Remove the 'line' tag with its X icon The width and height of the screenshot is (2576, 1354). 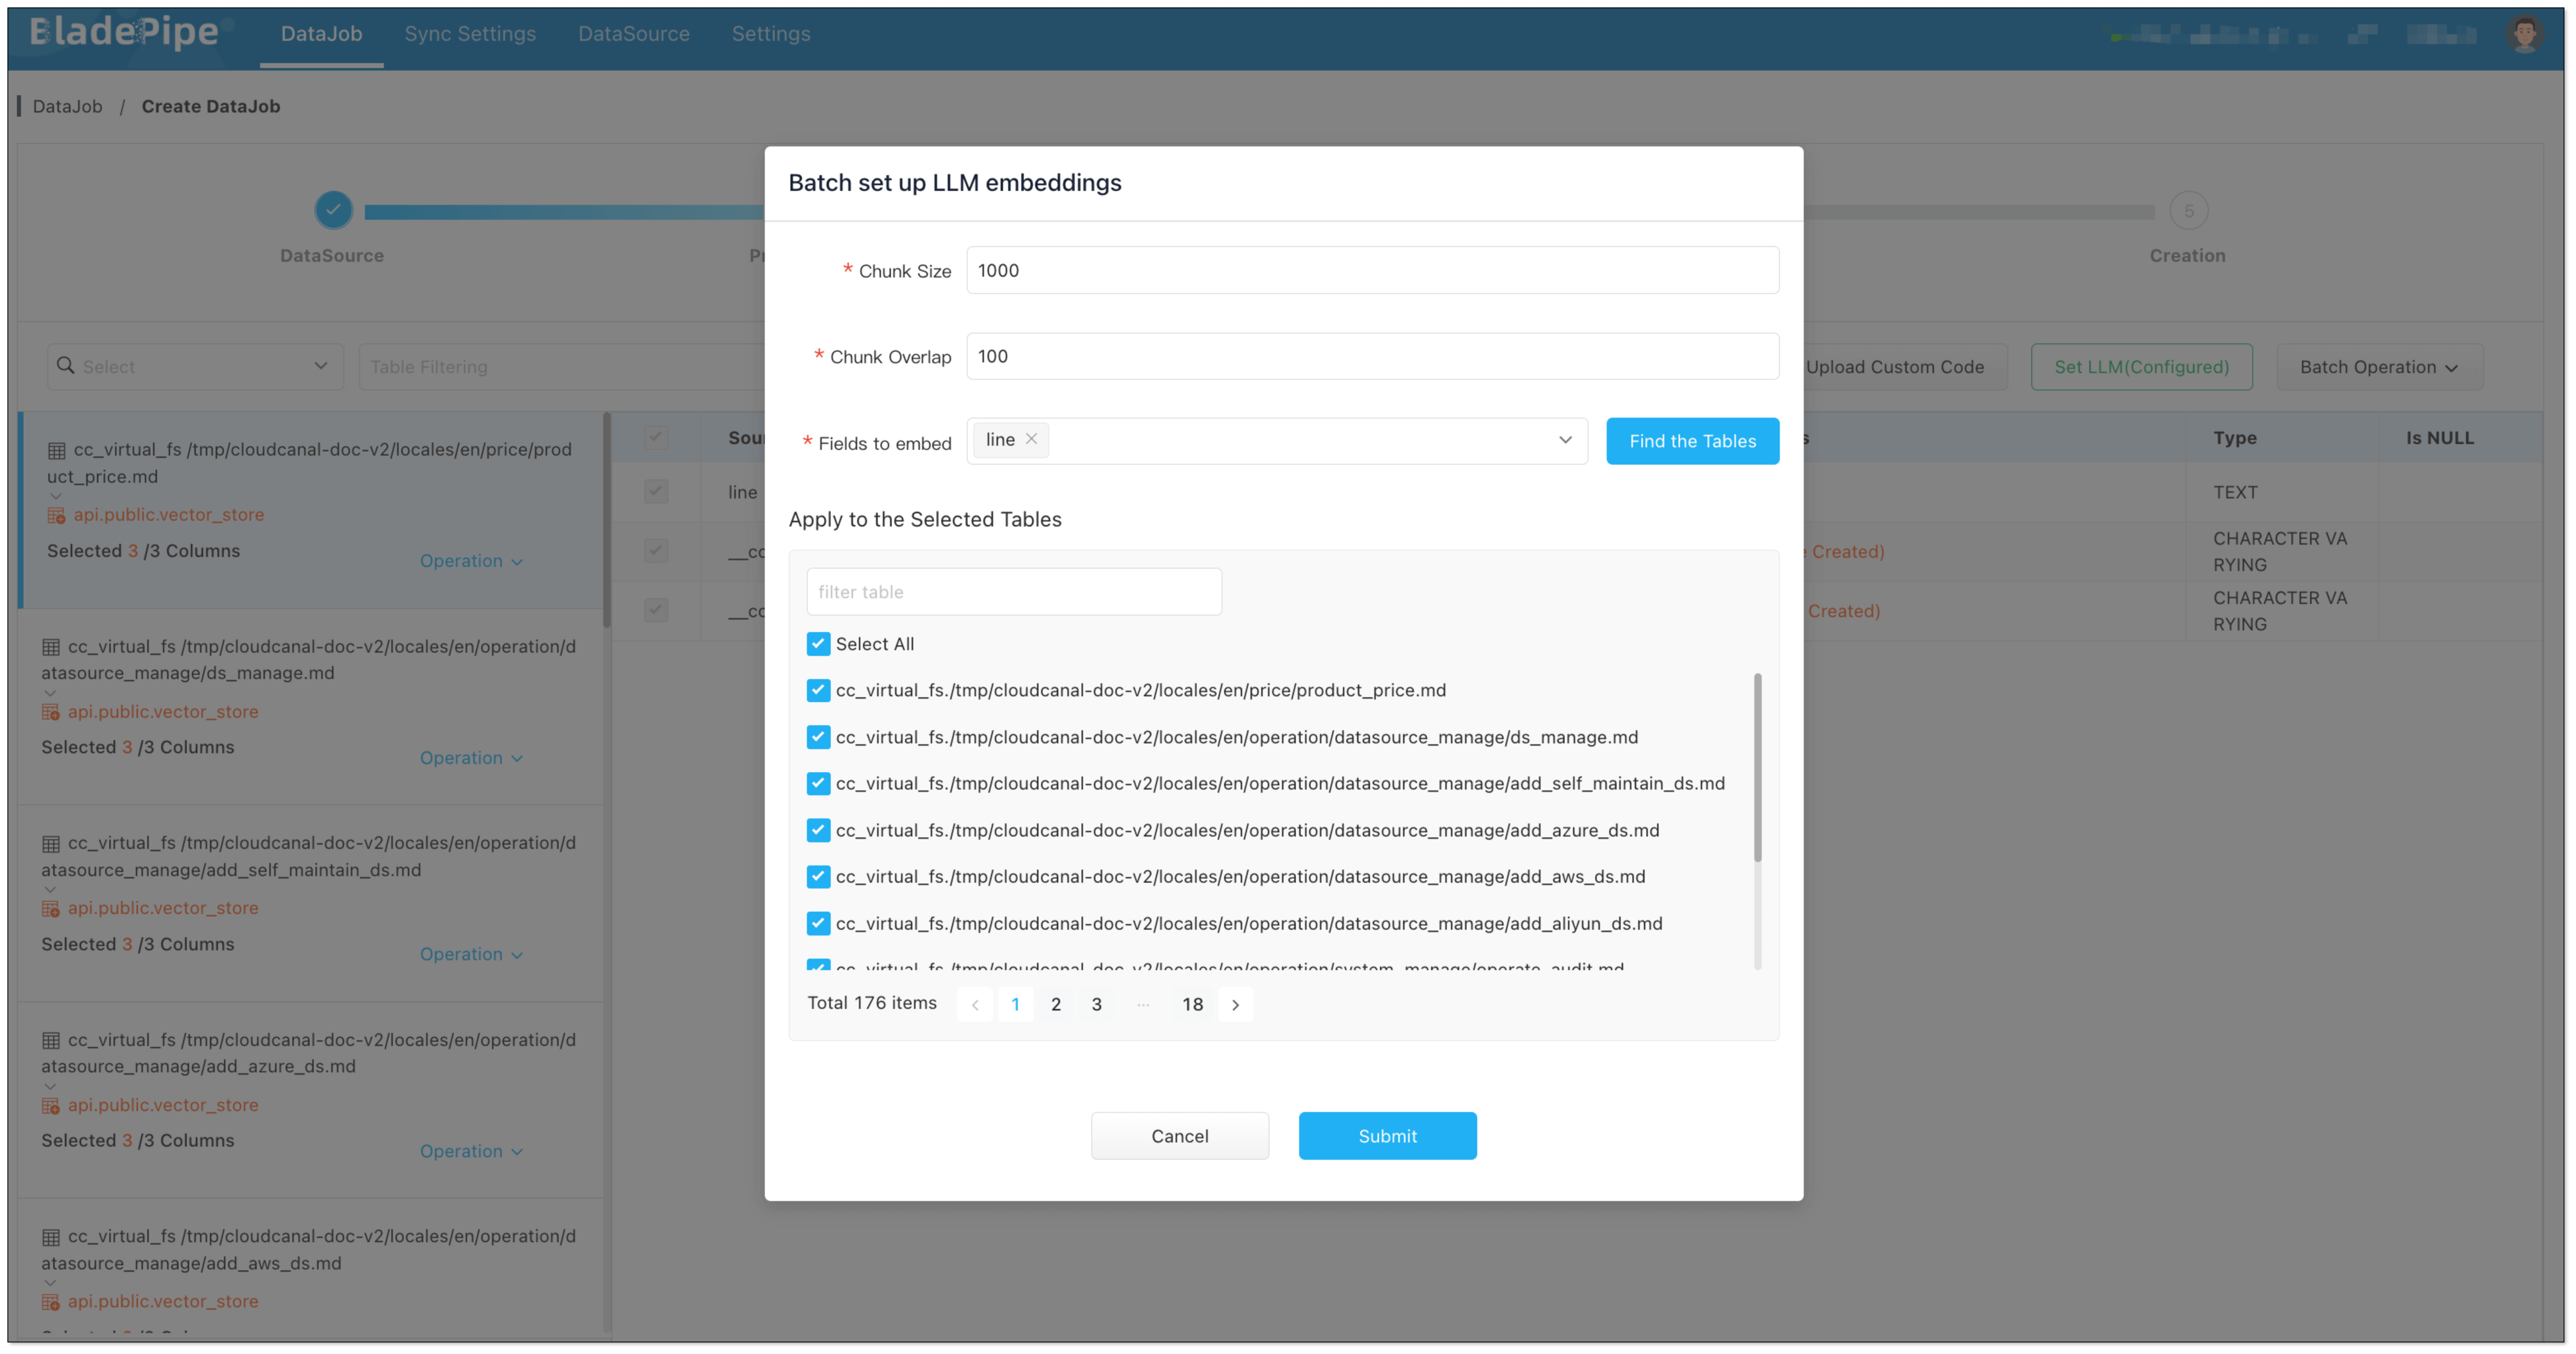point(1031,439)
